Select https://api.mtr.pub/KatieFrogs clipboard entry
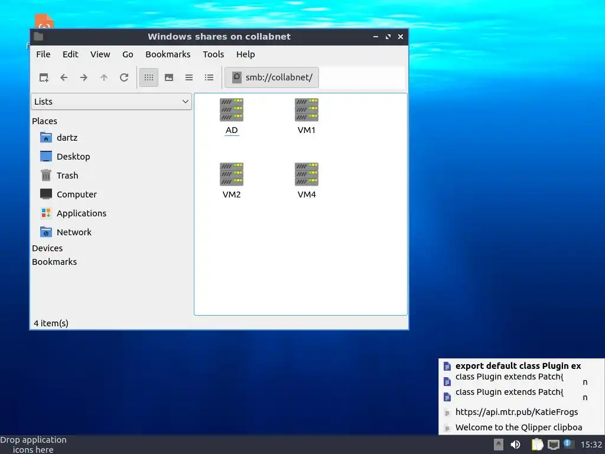 521,412
